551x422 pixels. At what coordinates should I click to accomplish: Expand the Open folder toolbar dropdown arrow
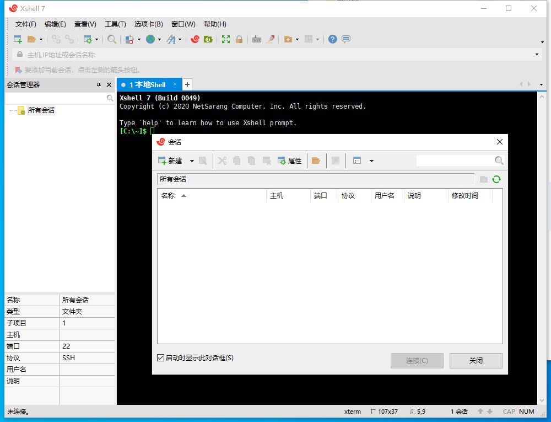point(41,39)
